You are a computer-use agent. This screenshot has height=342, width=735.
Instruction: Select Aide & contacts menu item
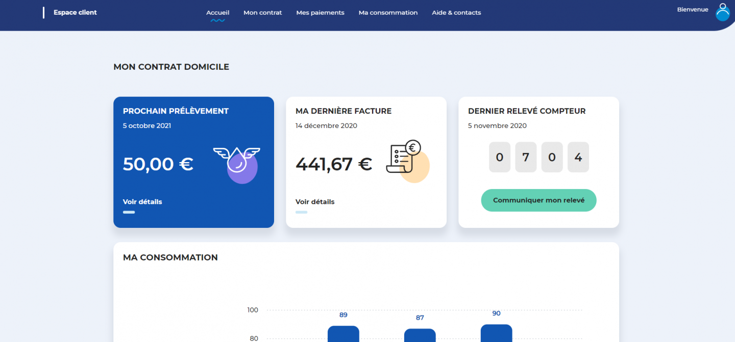[456, 13]
